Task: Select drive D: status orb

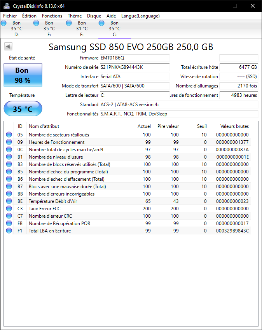Action: 3,23
